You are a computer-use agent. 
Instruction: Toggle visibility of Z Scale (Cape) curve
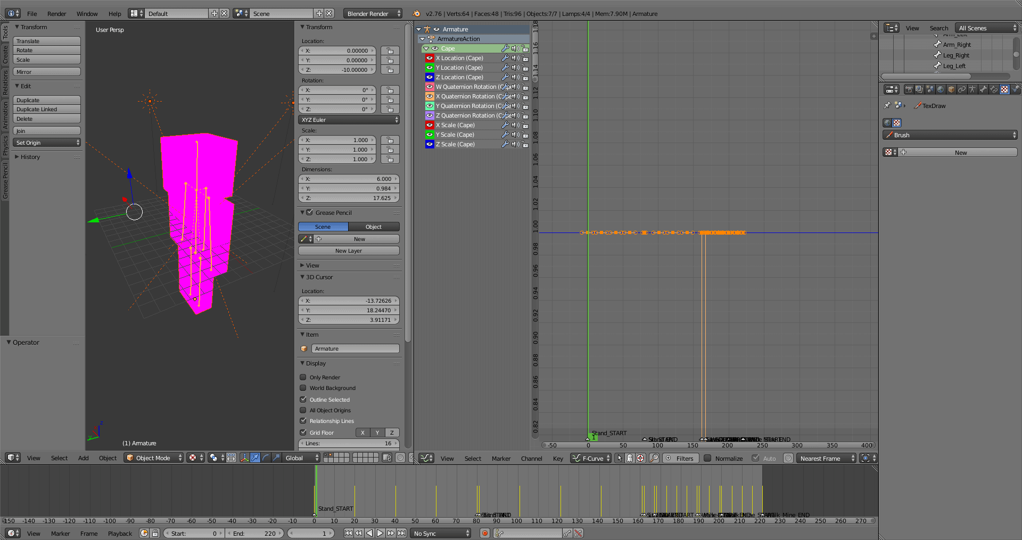coord(430,144)
